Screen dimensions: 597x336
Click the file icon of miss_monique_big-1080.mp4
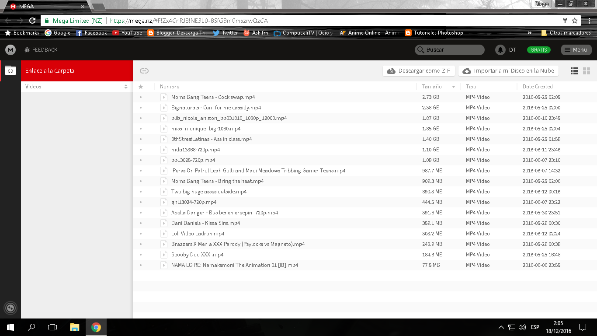[164, 129]
